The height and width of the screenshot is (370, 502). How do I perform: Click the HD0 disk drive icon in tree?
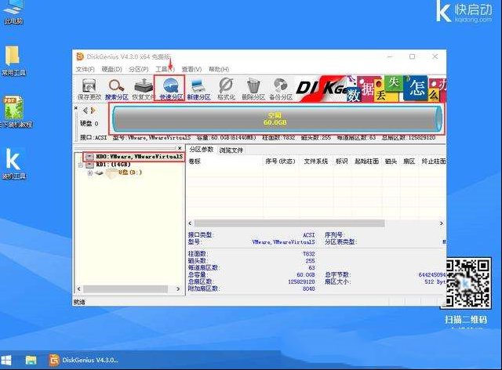tap(89, 157)
